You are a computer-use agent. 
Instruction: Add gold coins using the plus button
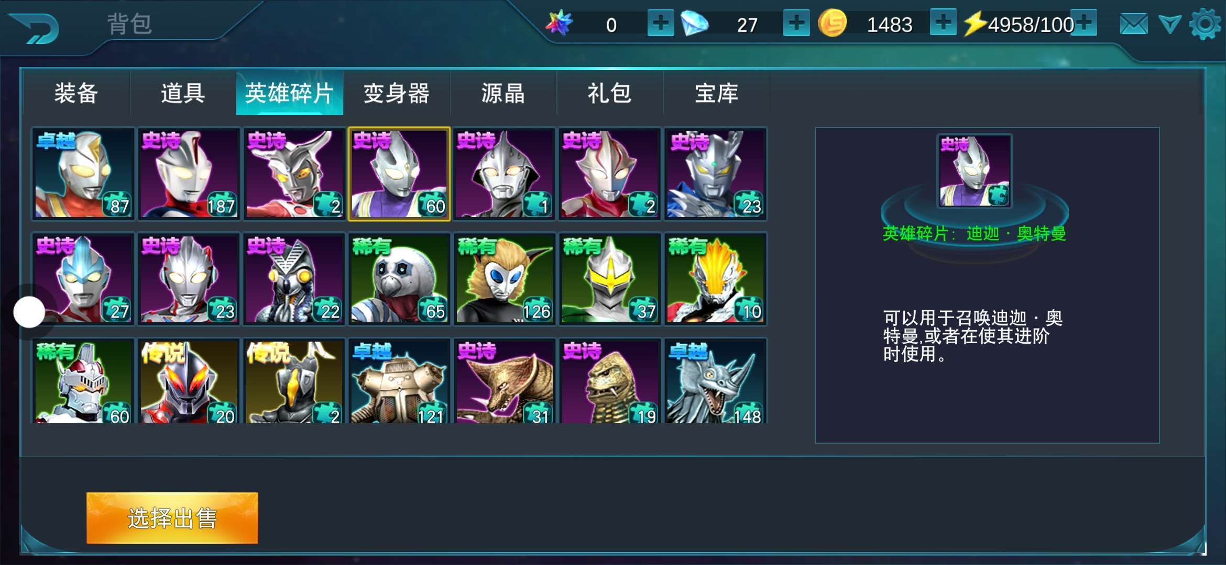tap(943, 22)
